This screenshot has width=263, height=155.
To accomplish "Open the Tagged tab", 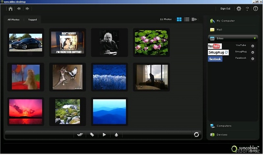I will point(33,20).
